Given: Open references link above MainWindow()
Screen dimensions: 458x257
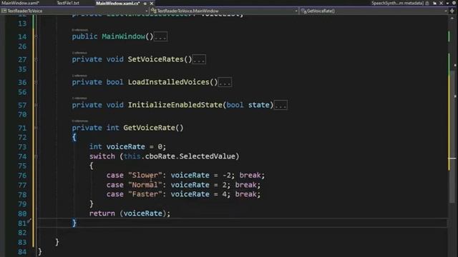Looking at the screenshot, I should pos(79,30).
